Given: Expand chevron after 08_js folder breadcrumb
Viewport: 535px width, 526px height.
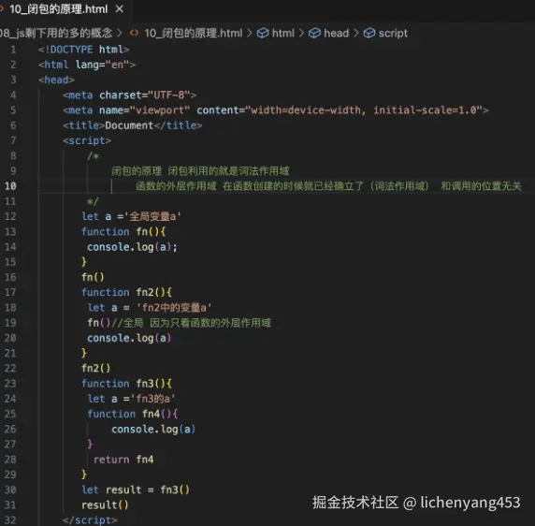Looking at the screenshot, I should 120,33.
